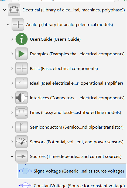The height and width of the screenshot is (188, 127).
Task: Collapse the Sources package
Action: (x=12, y=156)
